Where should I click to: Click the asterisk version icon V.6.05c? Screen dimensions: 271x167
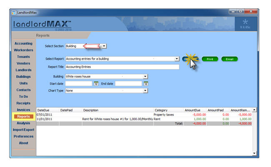pos(245,24)
